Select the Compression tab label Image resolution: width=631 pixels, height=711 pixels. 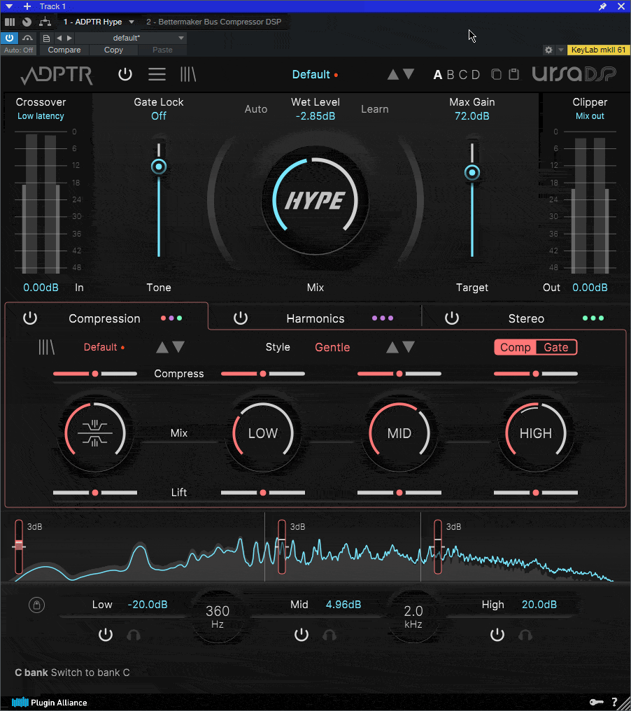(104, 319)
